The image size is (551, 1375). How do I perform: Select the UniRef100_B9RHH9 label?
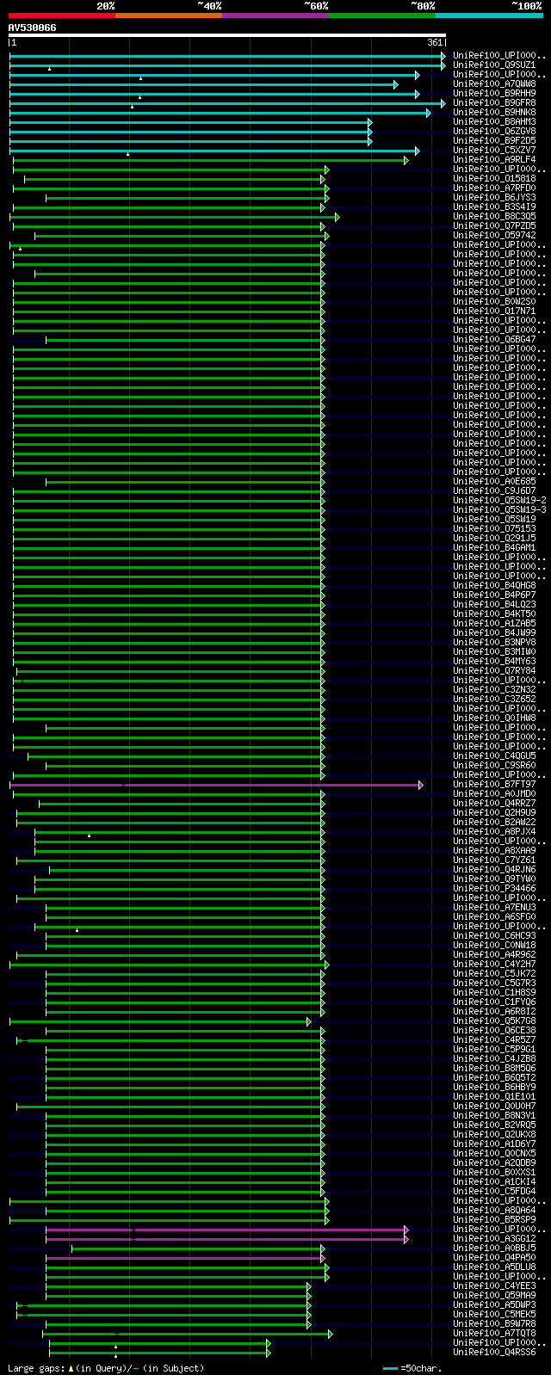point(494,93)
